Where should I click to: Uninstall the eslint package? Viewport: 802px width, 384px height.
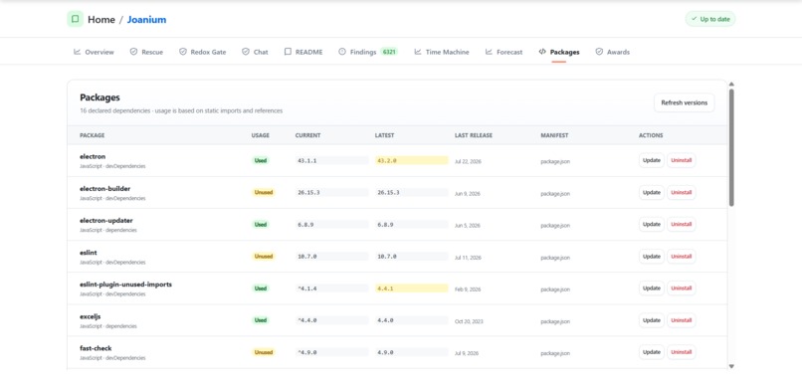click(x=682, y=257)
